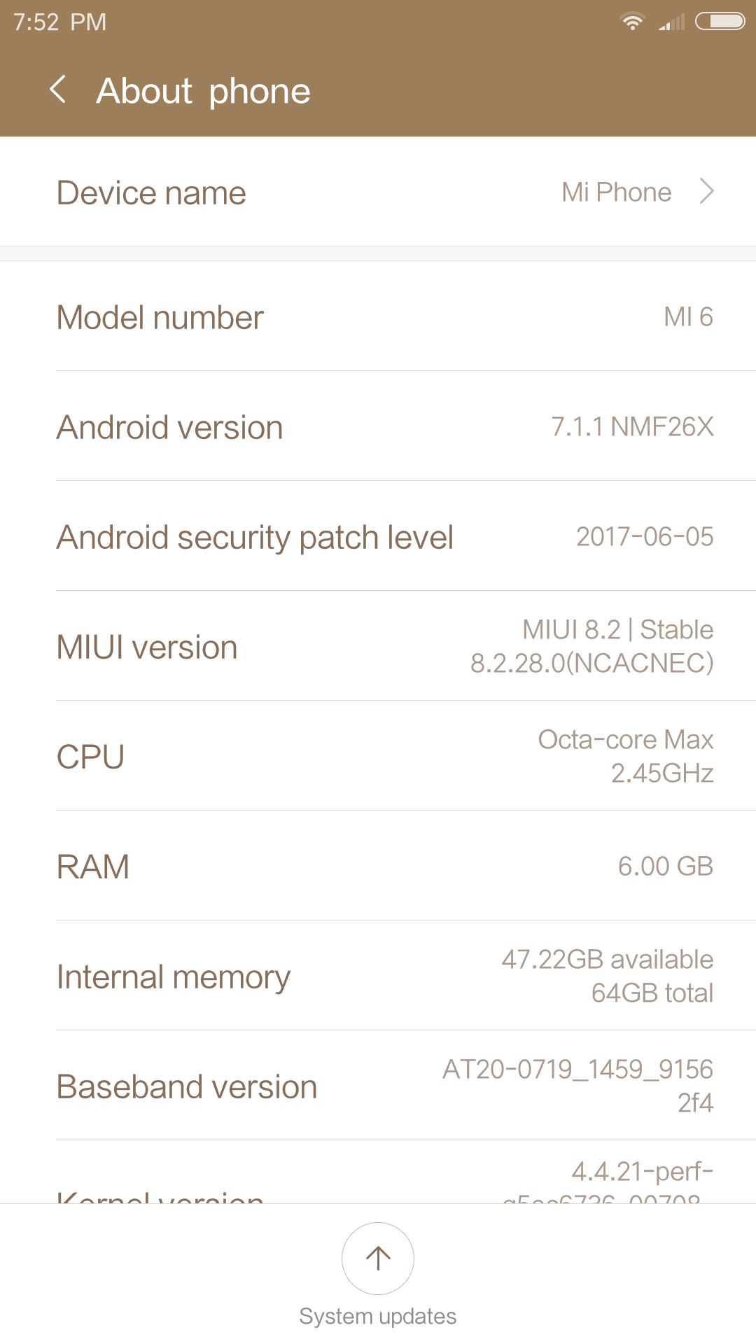
Task: Expand Device name chevron arrow
Action: pyautogui.click(x=707, y=192)
